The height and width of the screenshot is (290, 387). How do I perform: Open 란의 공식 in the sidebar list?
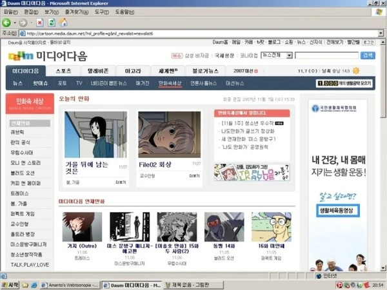coord(20,142)
